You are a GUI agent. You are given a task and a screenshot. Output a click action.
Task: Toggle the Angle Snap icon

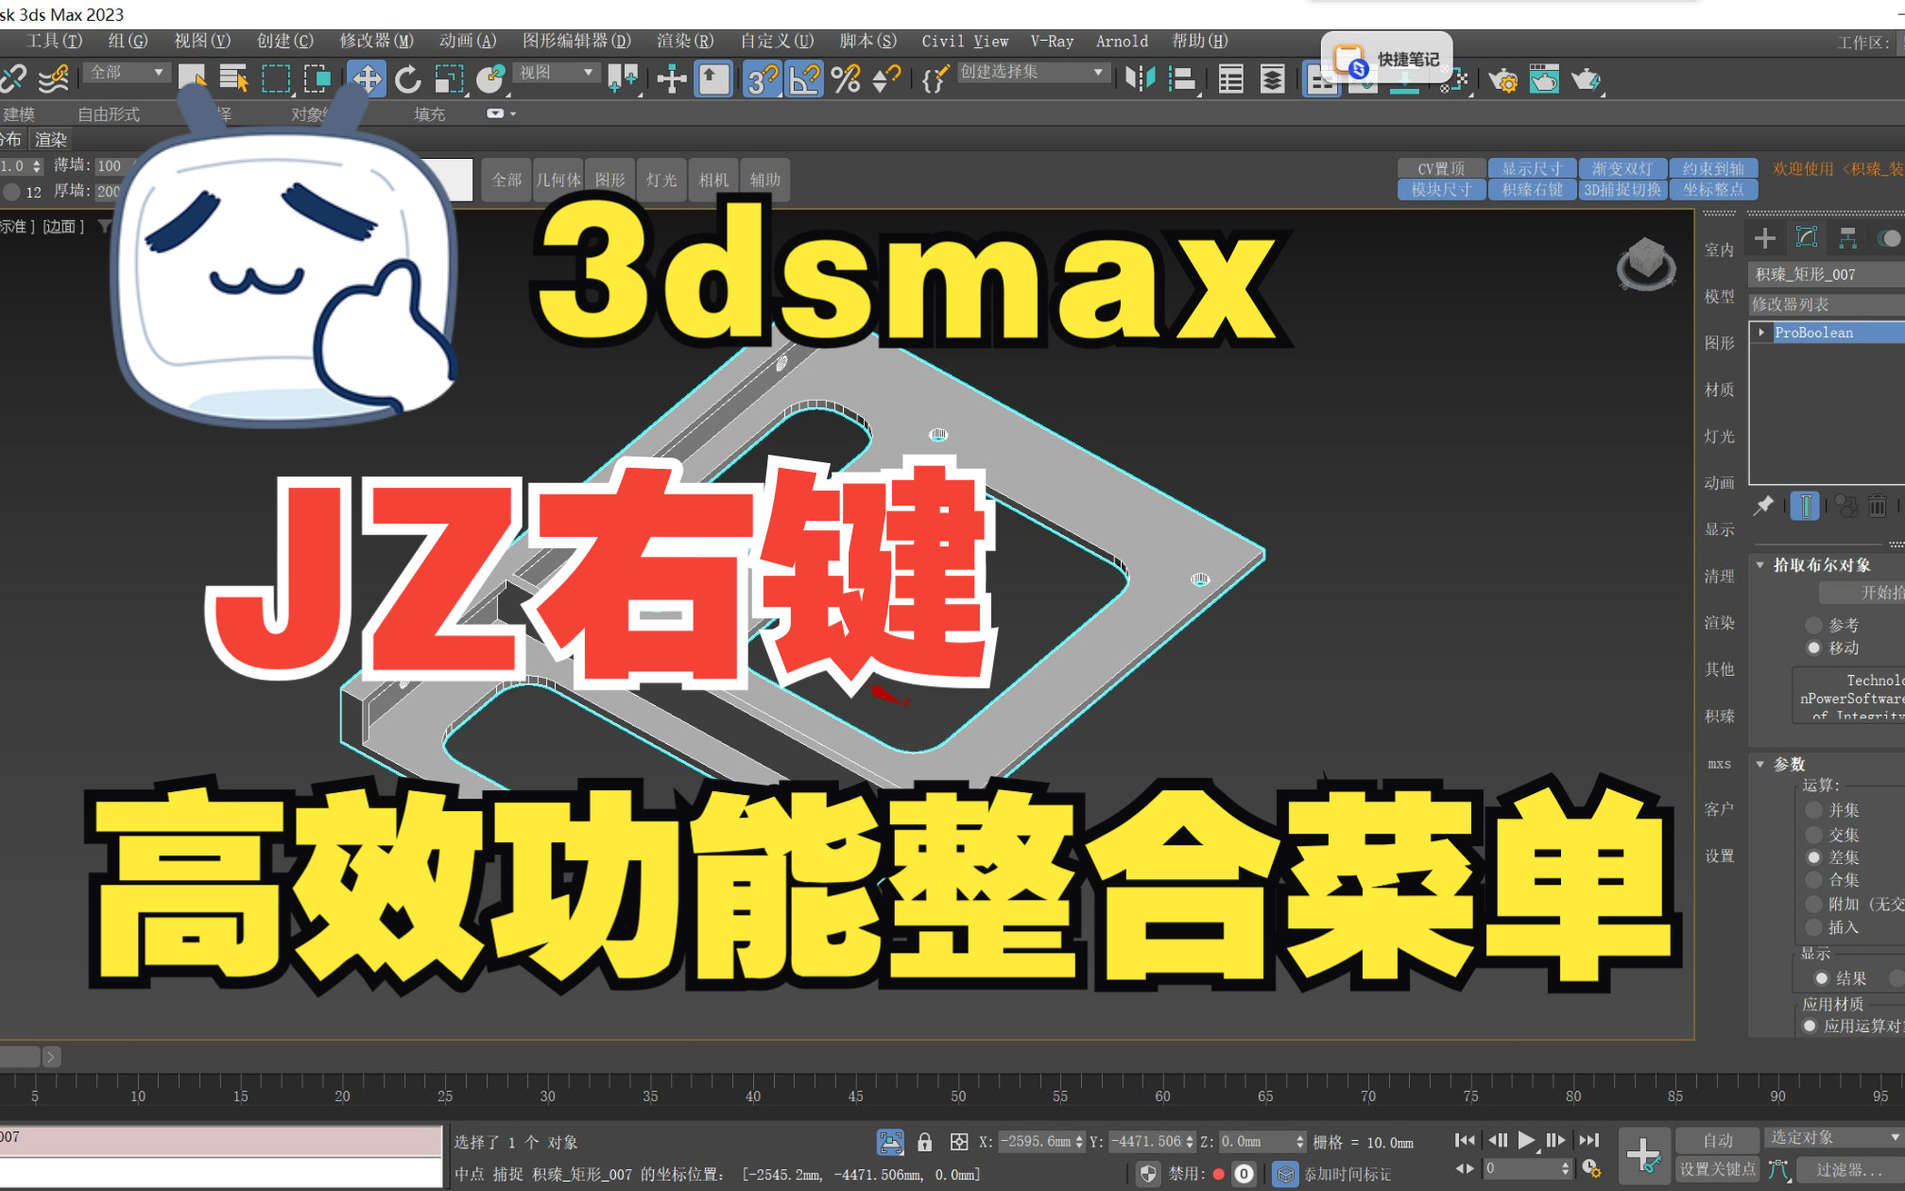click(x=804, y=79)
